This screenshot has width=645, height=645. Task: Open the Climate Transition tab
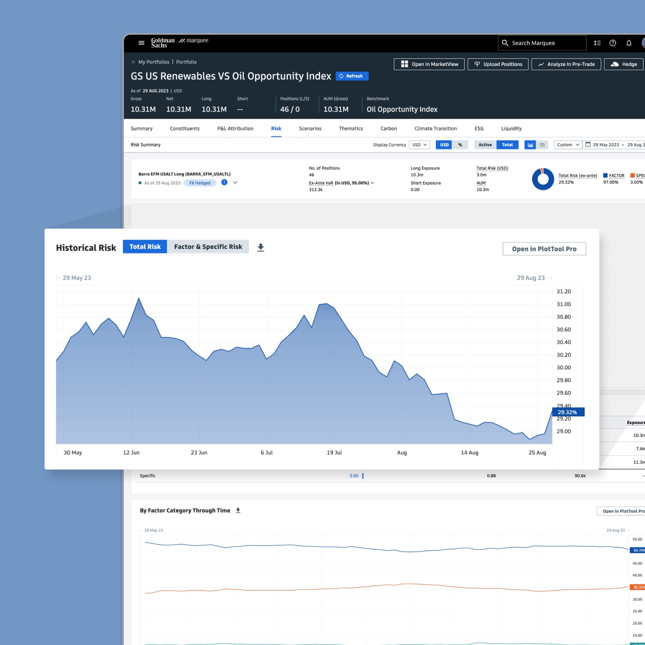[436, 129]
